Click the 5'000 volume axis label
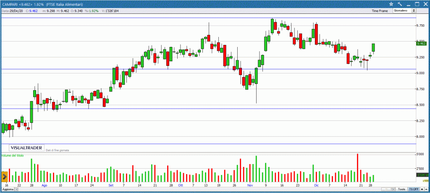Screen dimensions: 430x193 [421, 155]
